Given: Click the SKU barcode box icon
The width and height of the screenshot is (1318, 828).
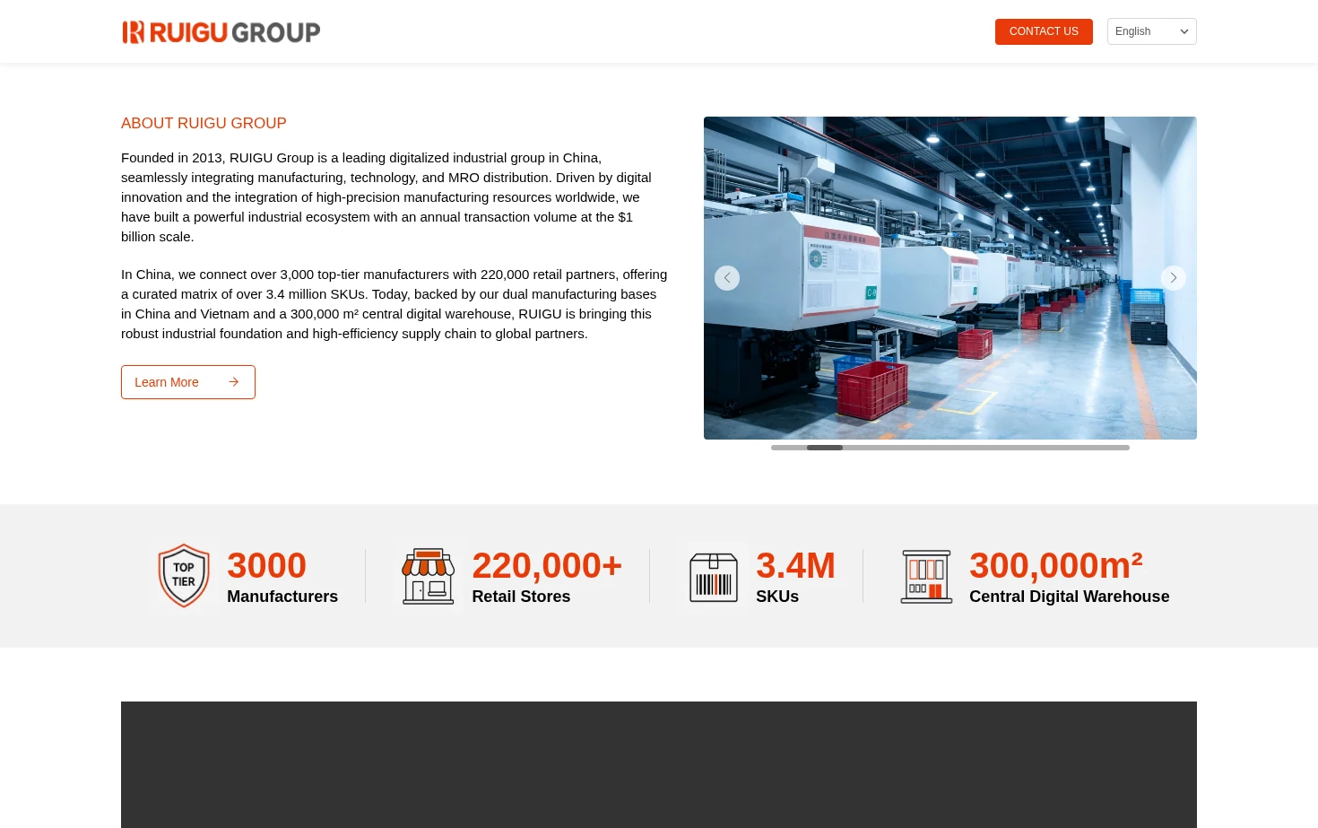Looking at the screenshot, I should point(714,576).
